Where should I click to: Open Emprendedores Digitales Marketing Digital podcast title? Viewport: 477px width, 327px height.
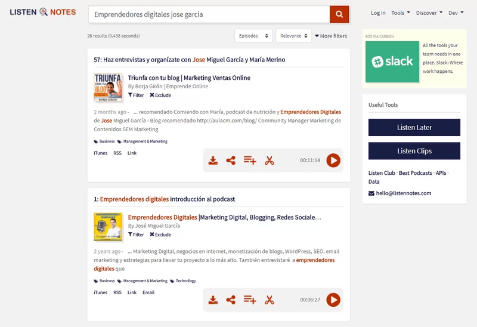coord(225,217)
